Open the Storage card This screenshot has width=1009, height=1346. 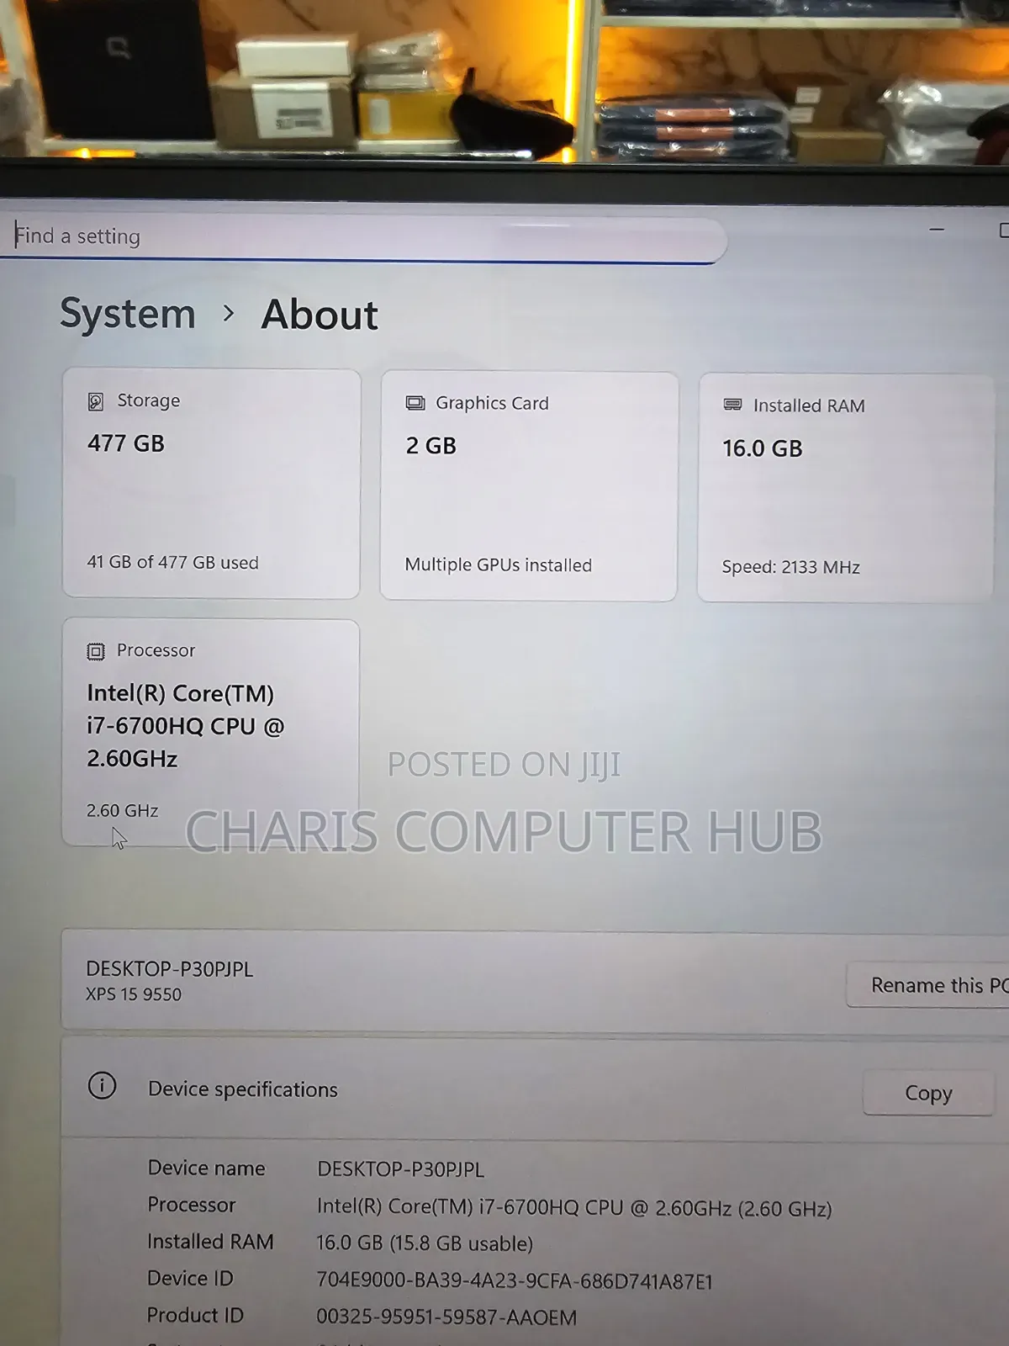(x=211, y=484)
